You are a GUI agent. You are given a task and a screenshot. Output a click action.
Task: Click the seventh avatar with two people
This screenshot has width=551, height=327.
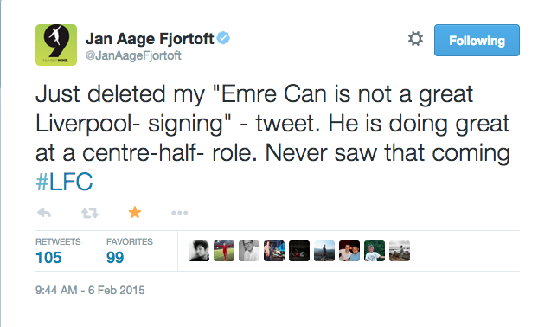tap(349, 251)
